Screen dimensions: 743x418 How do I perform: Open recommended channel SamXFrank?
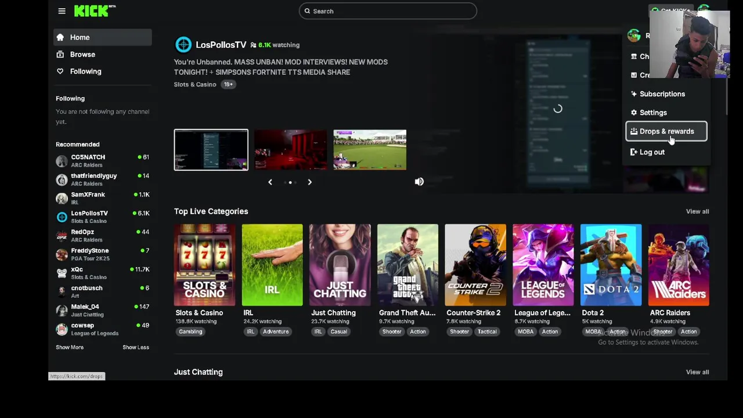pyautogui.click(x=103, y=198)
